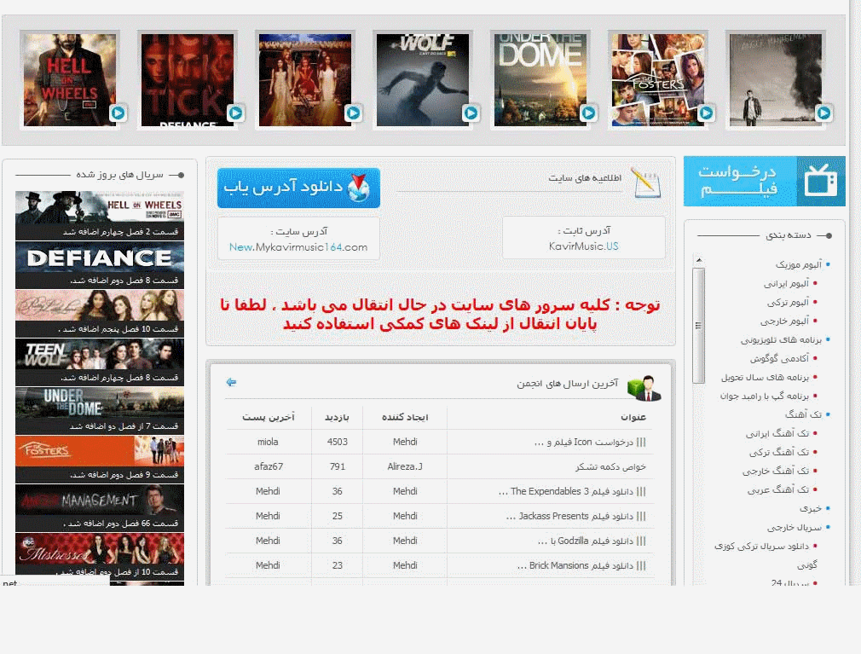The width and height of the screenshot is (861, 654).
Task: Open the Hell on Wheels top poster
Action: 70,80
